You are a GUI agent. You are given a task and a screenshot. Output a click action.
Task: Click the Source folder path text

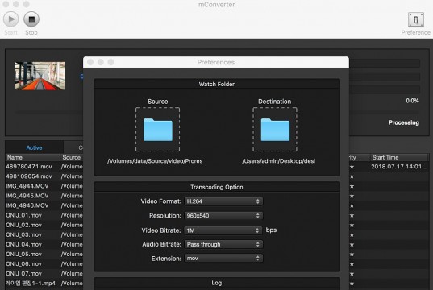155,161
